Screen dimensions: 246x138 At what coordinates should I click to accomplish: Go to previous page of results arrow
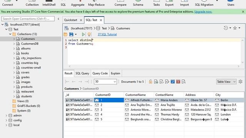click(x=73, y=82)
